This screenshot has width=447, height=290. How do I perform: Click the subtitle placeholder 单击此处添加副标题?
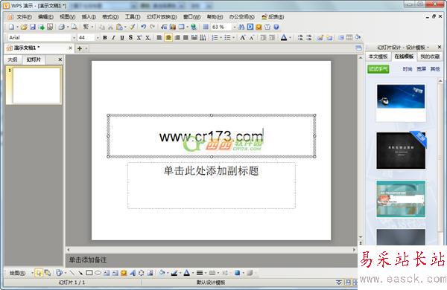[212, 171]
